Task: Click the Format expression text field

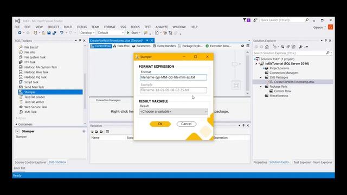Action: [173, 77]
